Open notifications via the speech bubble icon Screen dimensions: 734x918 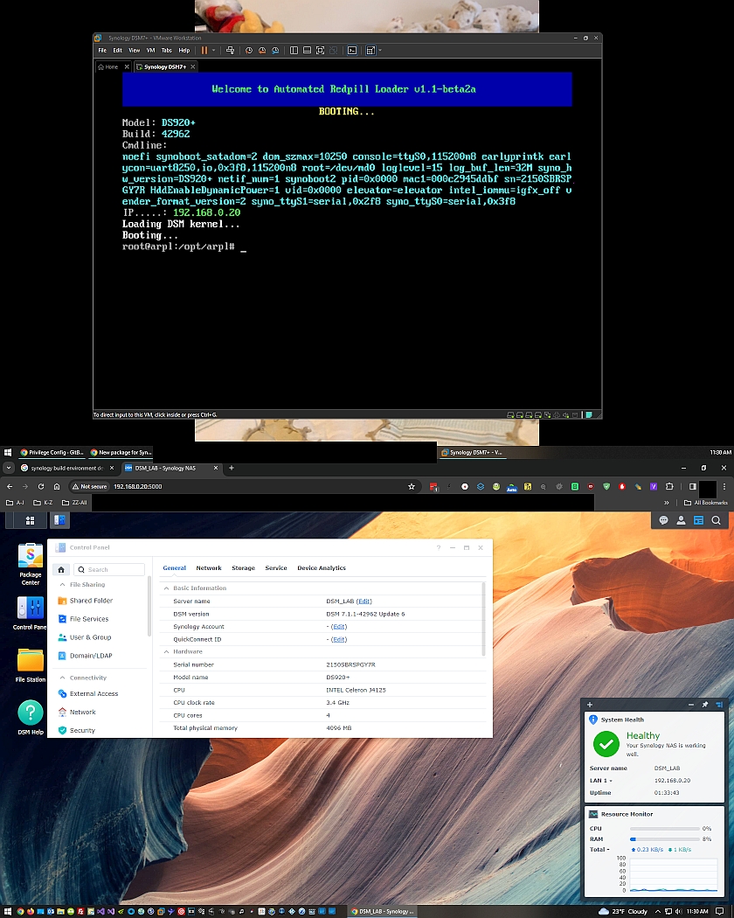pos(662,519)
